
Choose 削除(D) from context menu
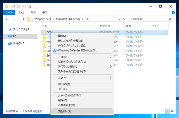coord(82,100)
